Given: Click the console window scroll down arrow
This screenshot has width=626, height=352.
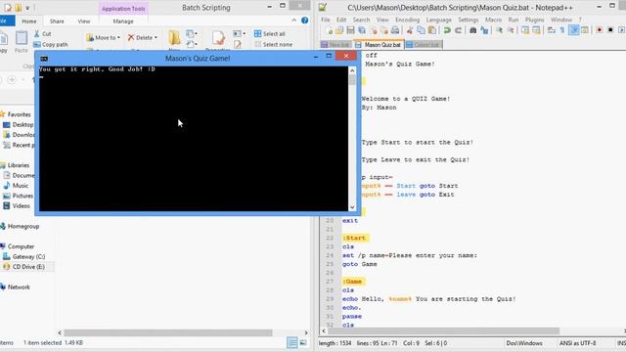Looking at the screenshot, I should (352, 207).
